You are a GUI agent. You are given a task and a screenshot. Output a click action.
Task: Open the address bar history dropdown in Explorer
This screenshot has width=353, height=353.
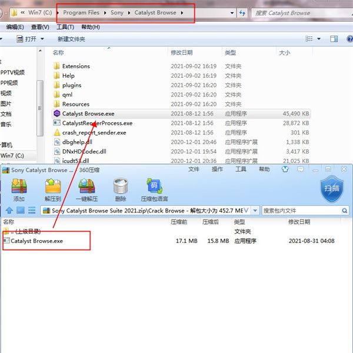pos(232,13)
